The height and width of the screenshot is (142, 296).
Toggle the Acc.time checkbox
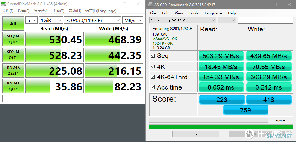153,87
